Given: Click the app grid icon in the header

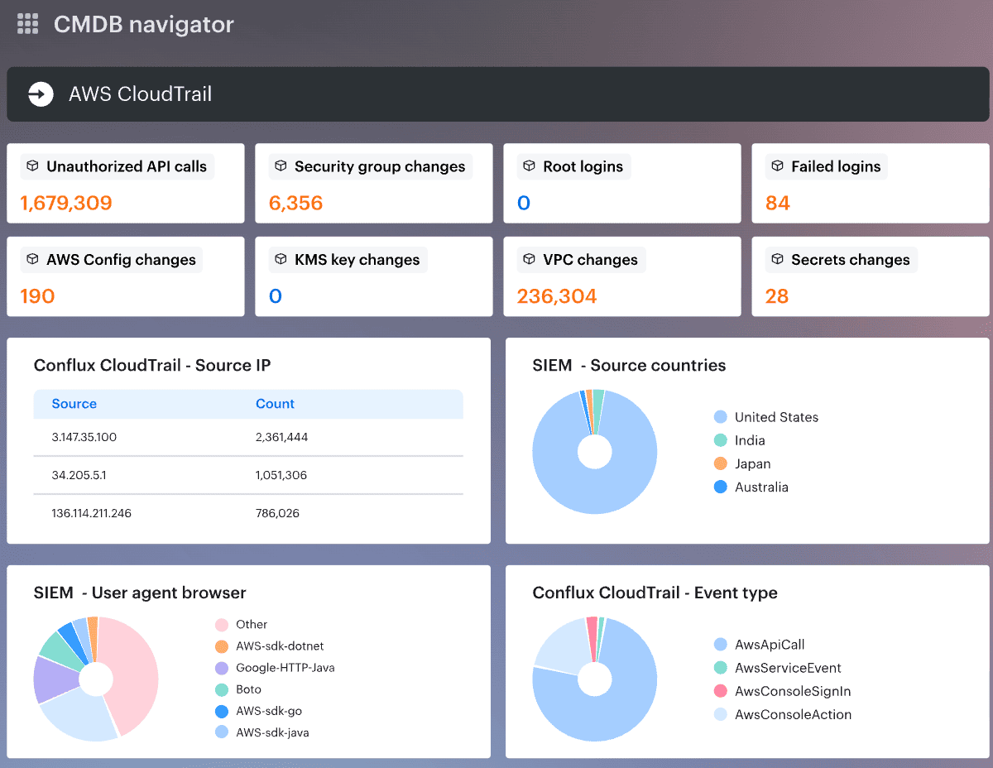Looking at the screenshot, I should point(27,23).
